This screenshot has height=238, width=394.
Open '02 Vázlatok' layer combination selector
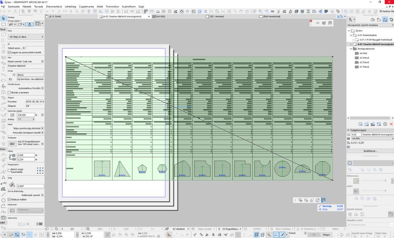(x=177, y=229)
